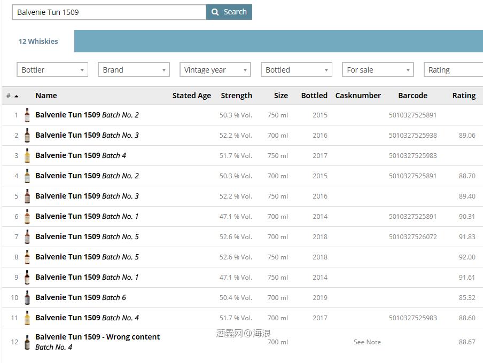Open row 6 Balvenie Tun 1509 Batch No. 1
This screenshot has width=483, height=363.
click(87, 216)
